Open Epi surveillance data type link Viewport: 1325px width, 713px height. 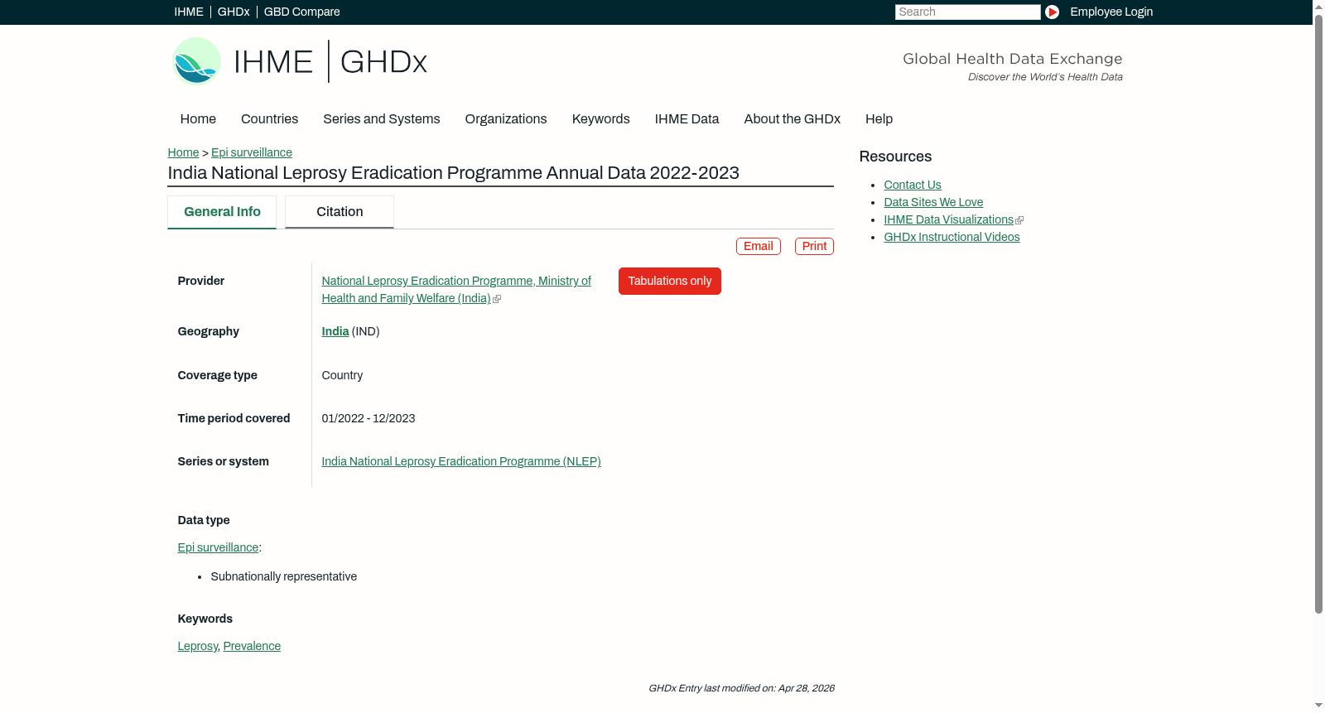pyautogui.click(x=218, y=547)
